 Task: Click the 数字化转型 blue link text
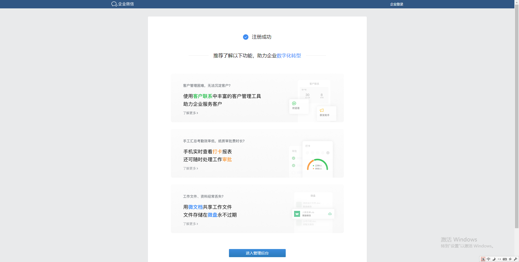(289, 56)
